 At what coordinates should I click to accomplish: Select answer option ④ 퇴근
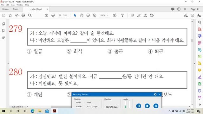[155, 51]
